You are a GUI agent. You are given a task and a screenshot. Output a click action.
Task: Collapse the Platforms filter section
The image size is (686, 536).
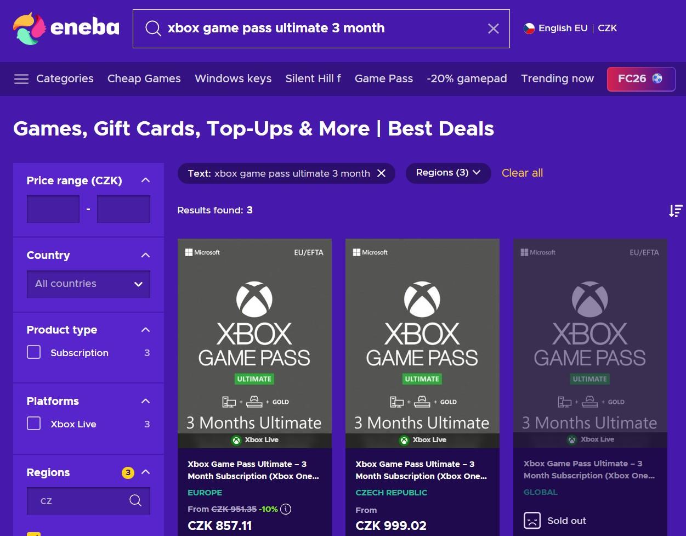click(145, 401)
